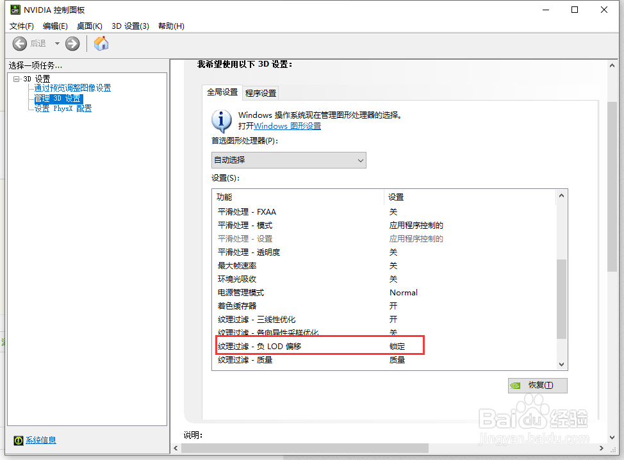Click the 恢复(T) restore button
Viewport: 624px width, 460px height.
coord(538,385)
